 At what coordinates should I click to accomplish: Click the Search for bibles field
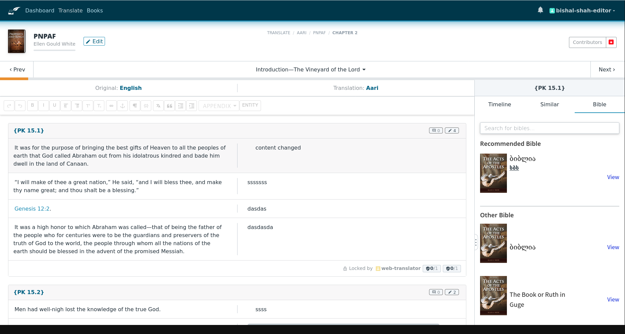549,128
